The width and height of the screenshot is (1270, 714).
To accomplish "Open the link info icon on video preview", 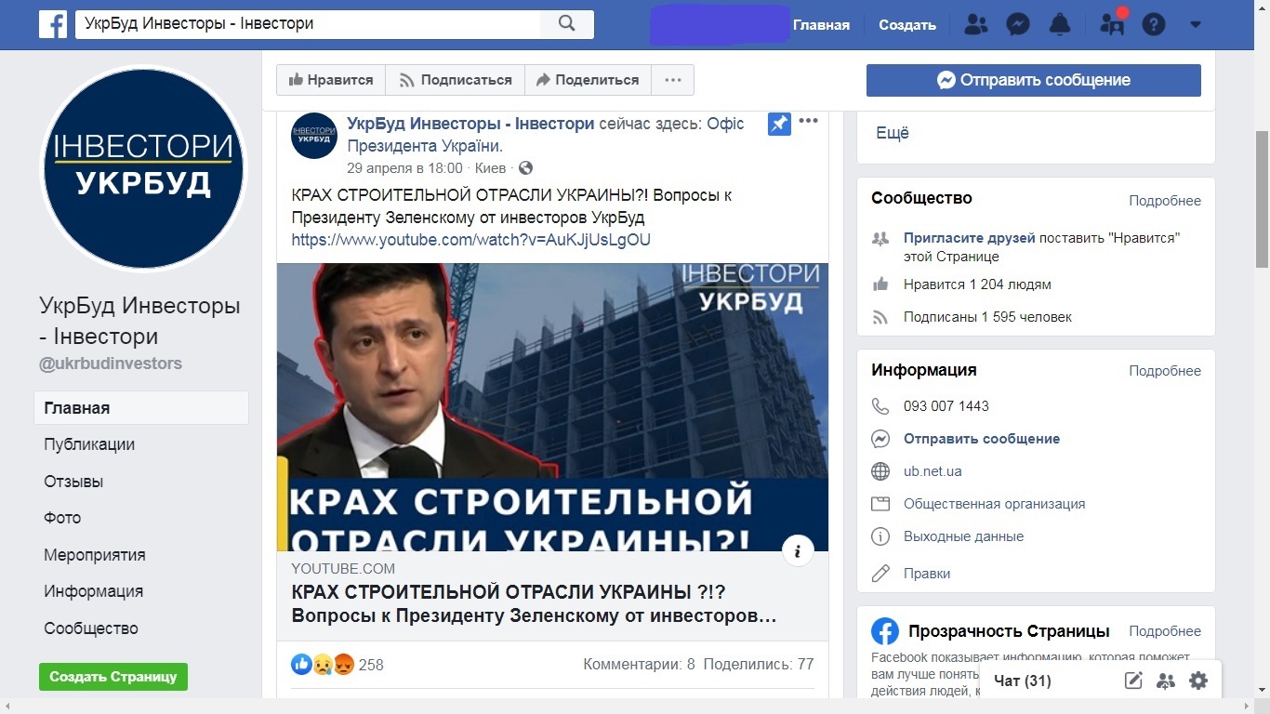I will click(798, 551).
